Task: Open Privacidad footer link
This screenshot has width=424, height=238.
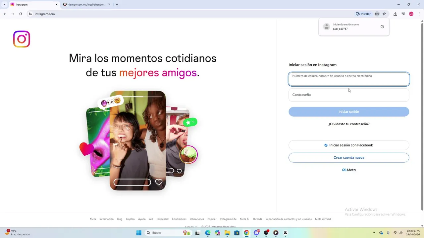Action: coord(162,219)
